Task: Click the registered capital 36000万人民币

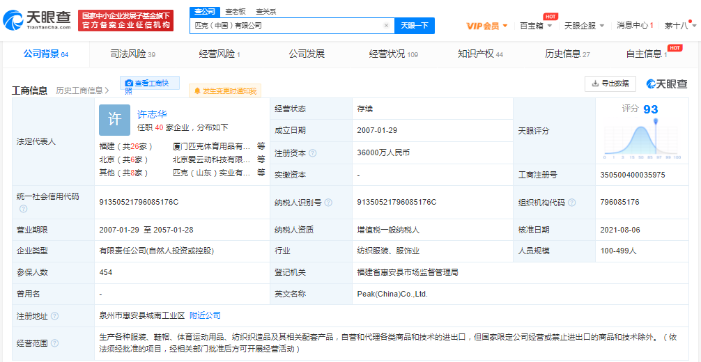Action: pyautogui.click(x=383, y=153)
